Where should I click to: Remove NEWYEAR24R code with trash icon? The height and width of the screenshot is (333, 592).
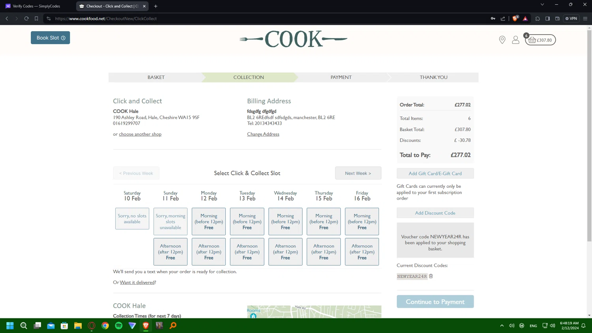click(x=431, y=276)
